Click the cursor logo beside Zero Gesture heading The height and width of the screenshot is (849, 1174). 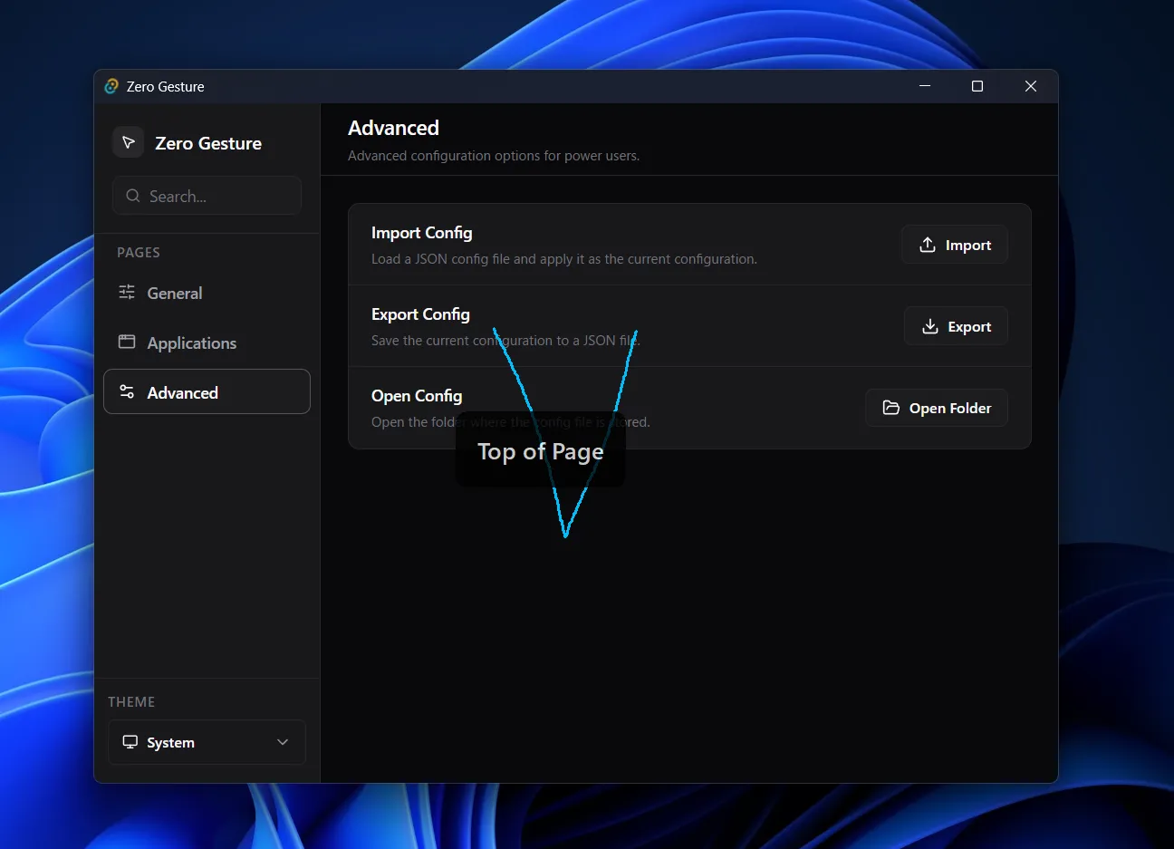click(129, 142)
